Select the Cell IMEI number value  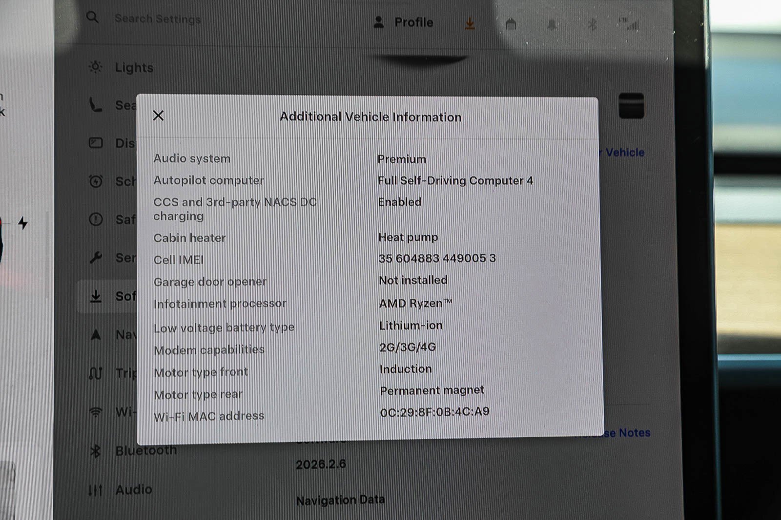click(437, 258)
